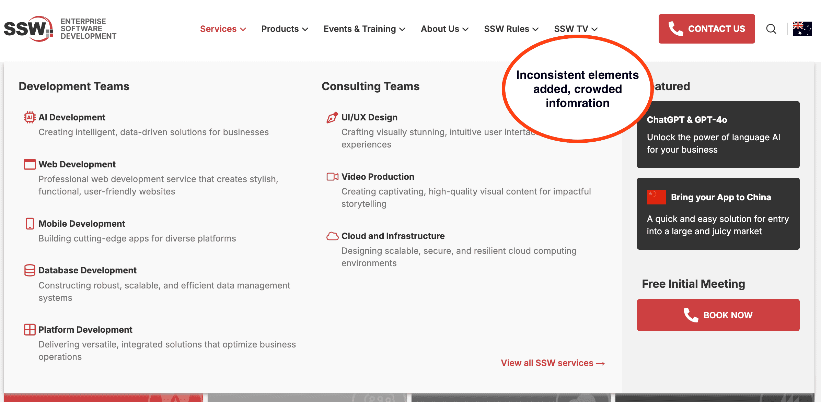Open the Video Production link
The width and height of the screenshot is (821, 402).
pos(378,177)
